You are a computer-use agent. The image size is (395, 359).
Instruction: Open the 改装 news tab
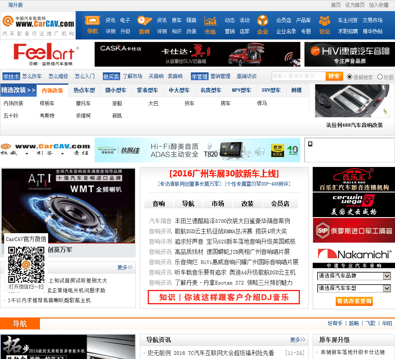click(x=247, y=204)
